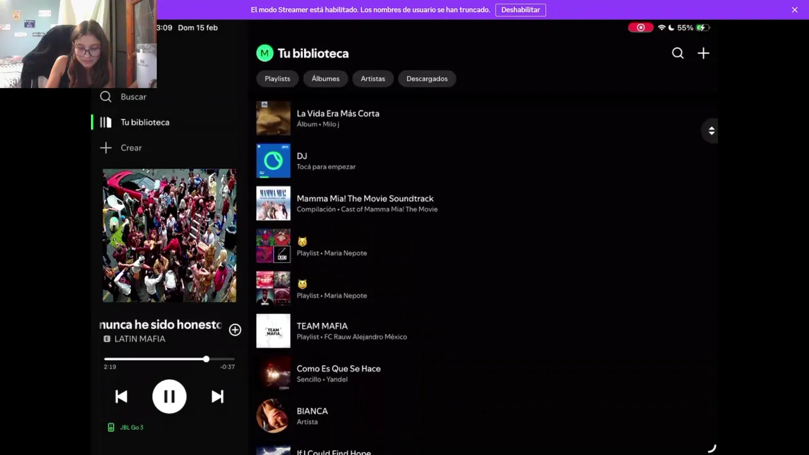
Task: Filter library by Descargados
Action: coord(427,78)
